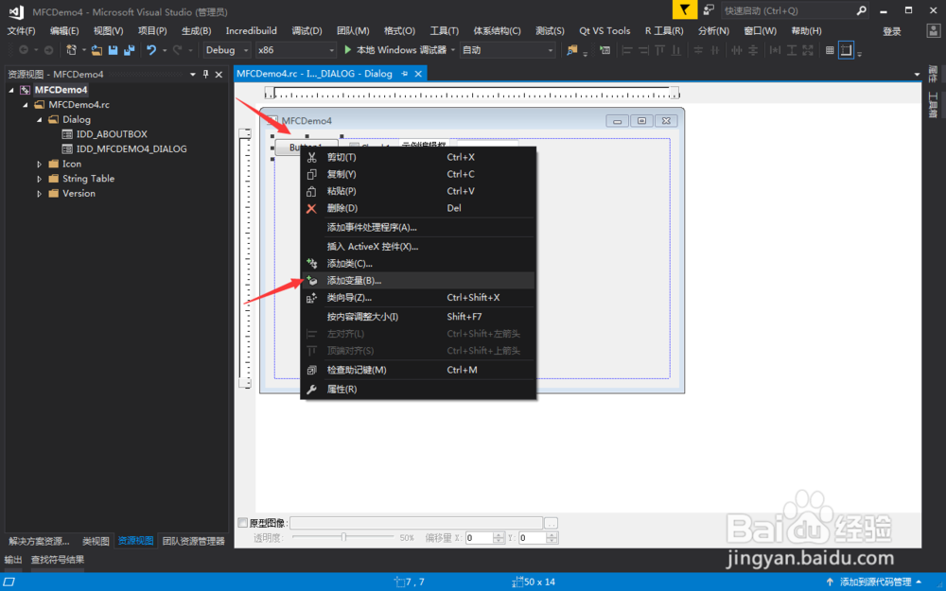Image resolution: width=946 pixels, height=591 pixels.
Task: Click the Open File toolbar icon
Action: (96, 50)
